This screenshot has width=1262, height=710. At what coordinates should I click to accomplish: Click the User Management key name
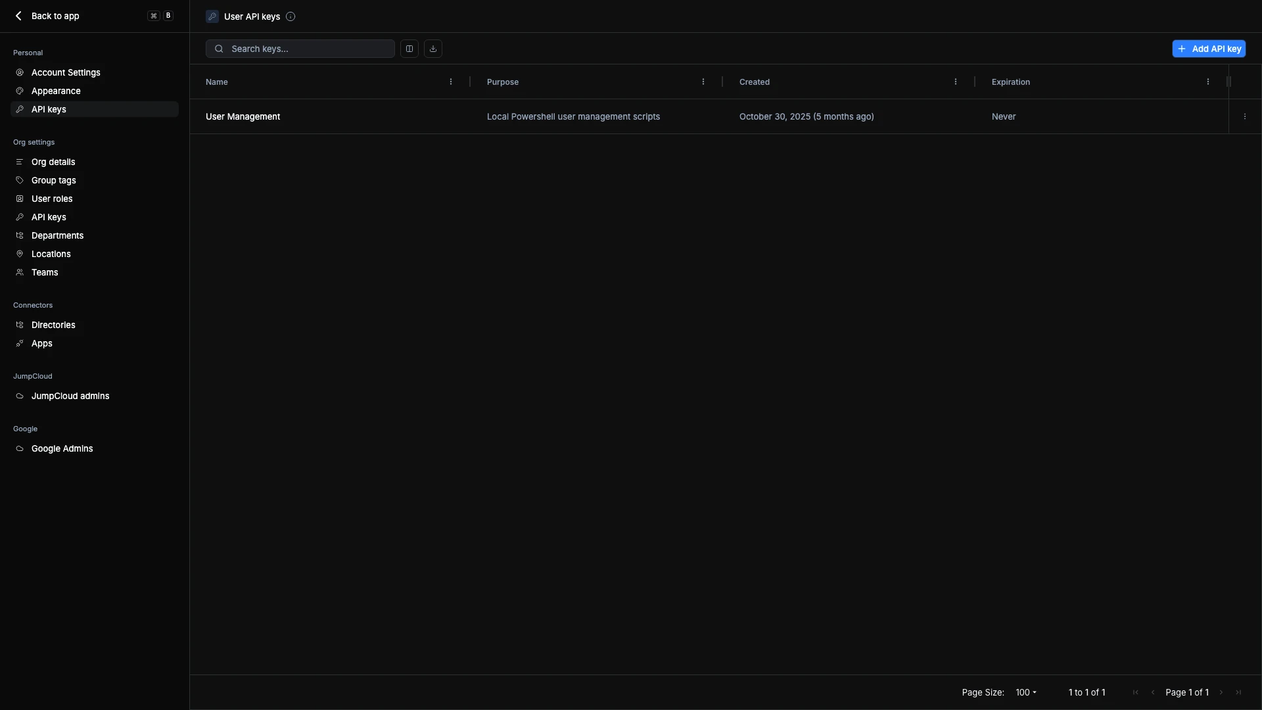[243, 116]
